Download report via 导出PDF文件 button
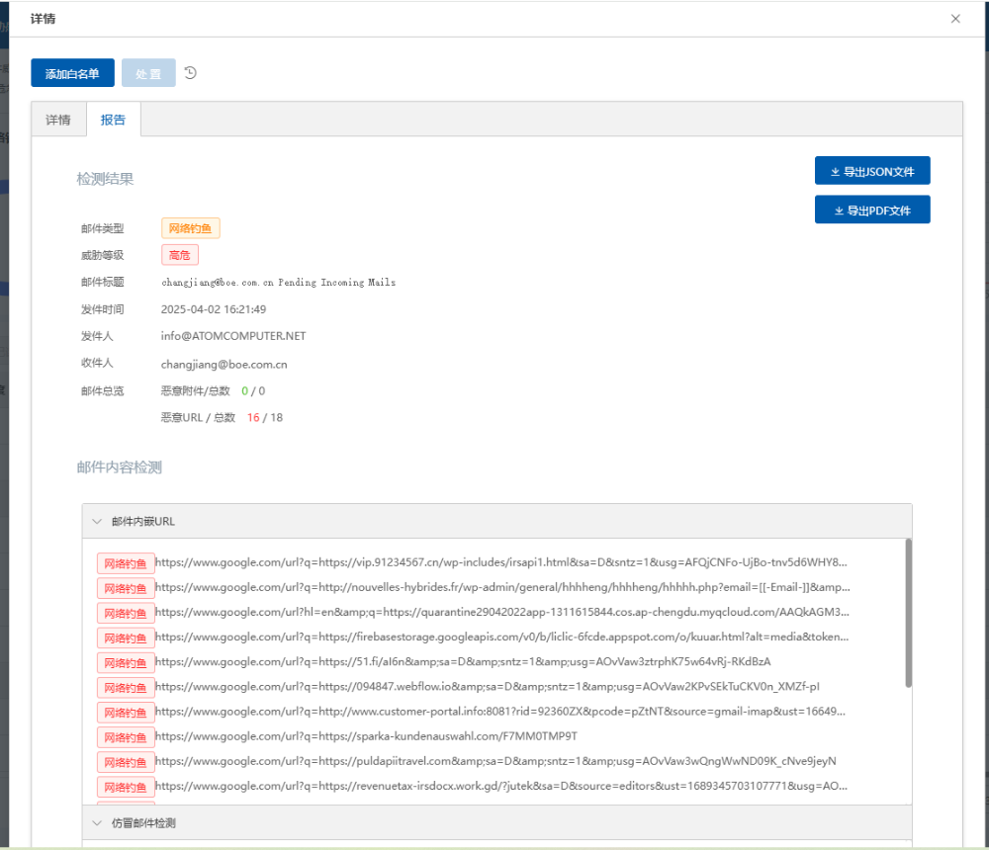 tap(872, 211)
